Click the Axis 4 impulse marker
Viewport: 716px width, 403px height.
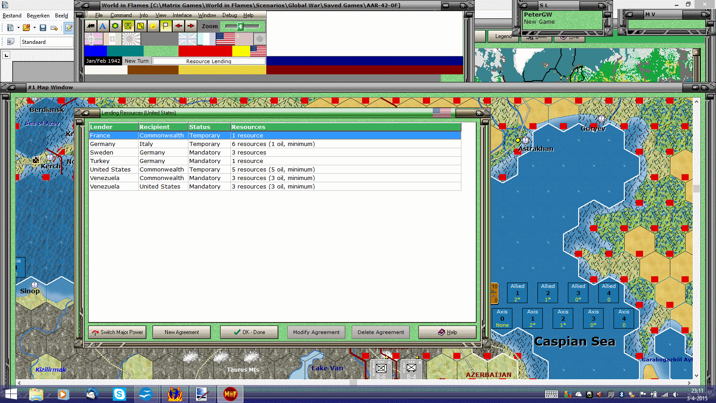coord(624,318)
